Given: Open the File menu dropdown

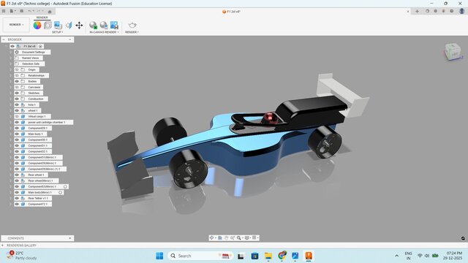Looking at the screenshot, I should [x=12, y=11].
